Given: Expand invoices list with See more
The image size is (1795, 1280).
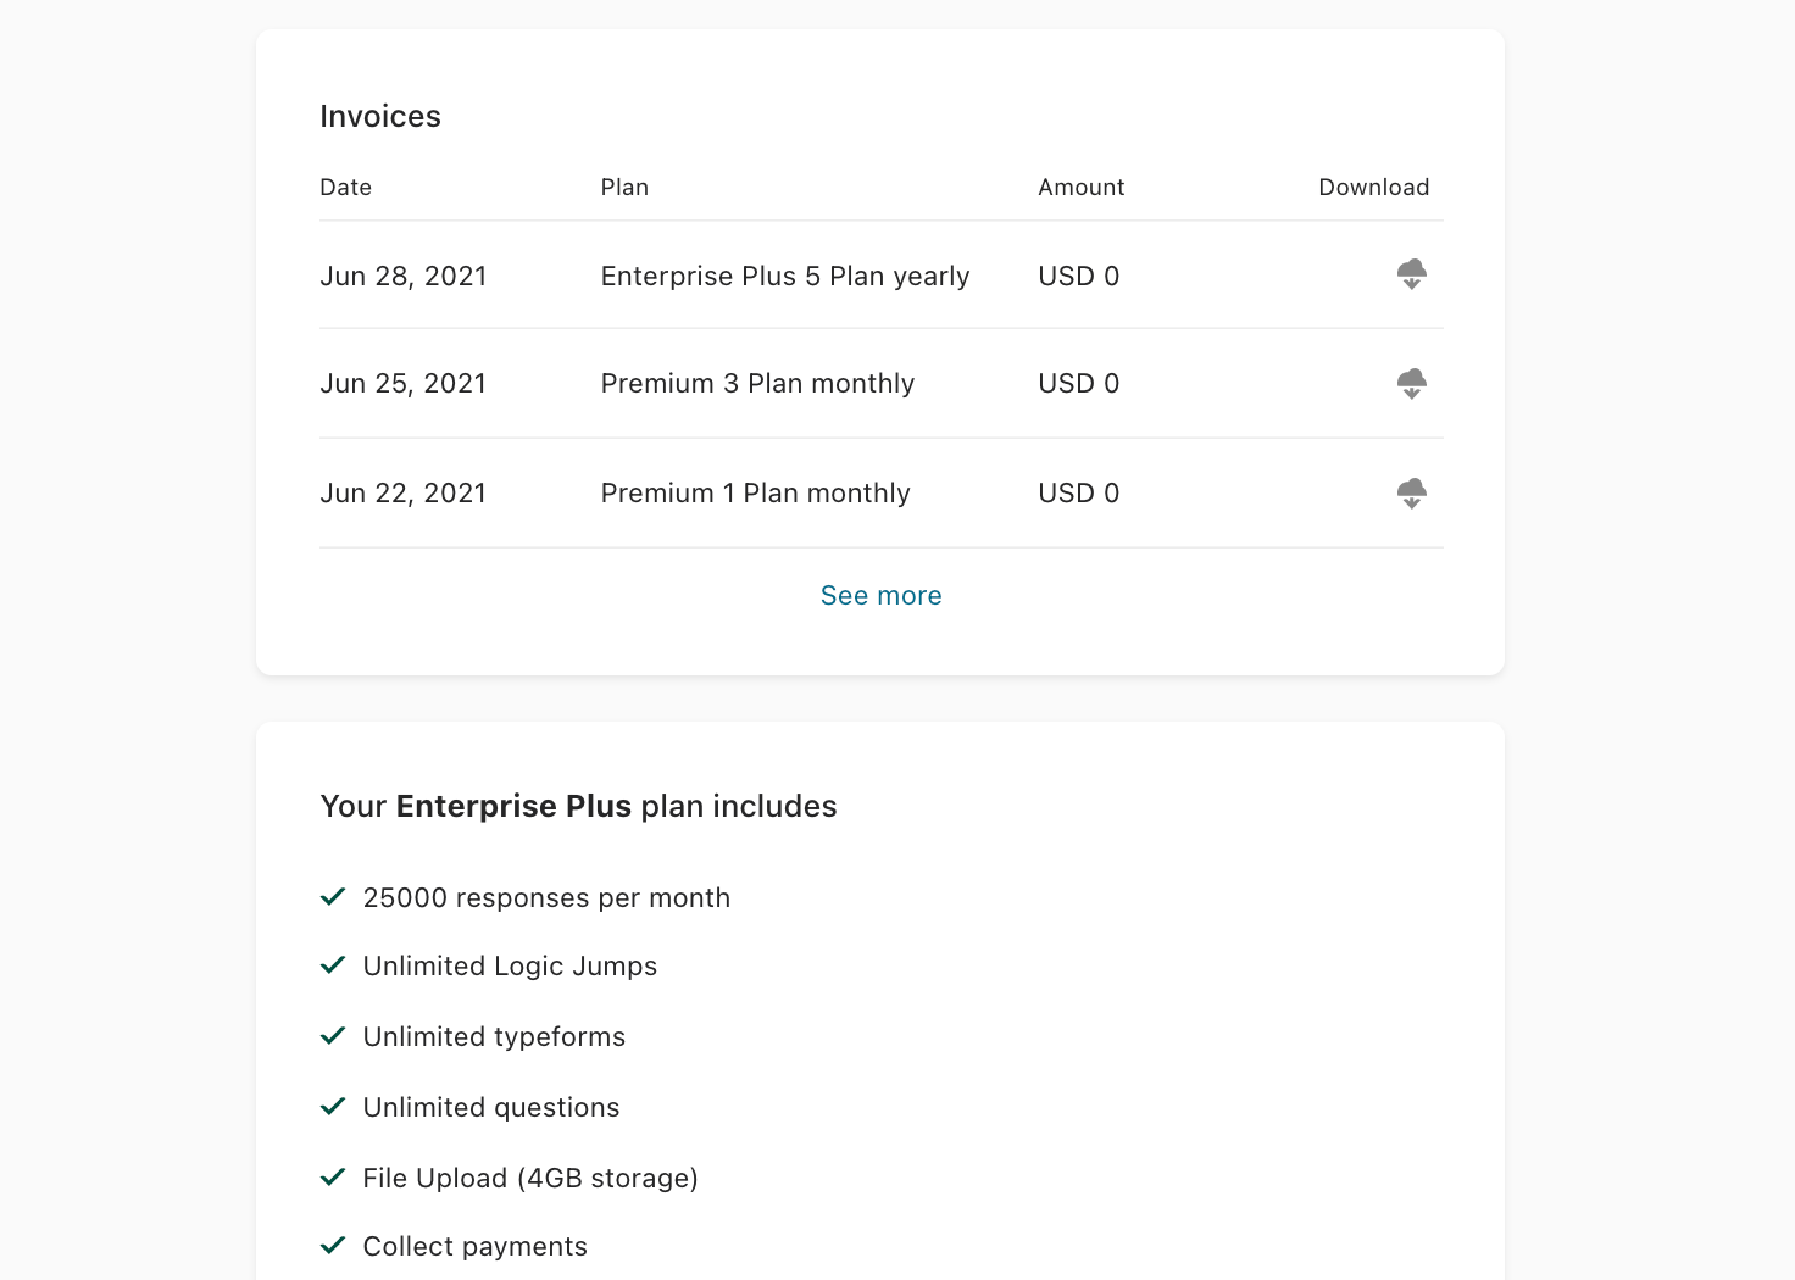Looking at the screenshot, I should (x=880, y=595).
